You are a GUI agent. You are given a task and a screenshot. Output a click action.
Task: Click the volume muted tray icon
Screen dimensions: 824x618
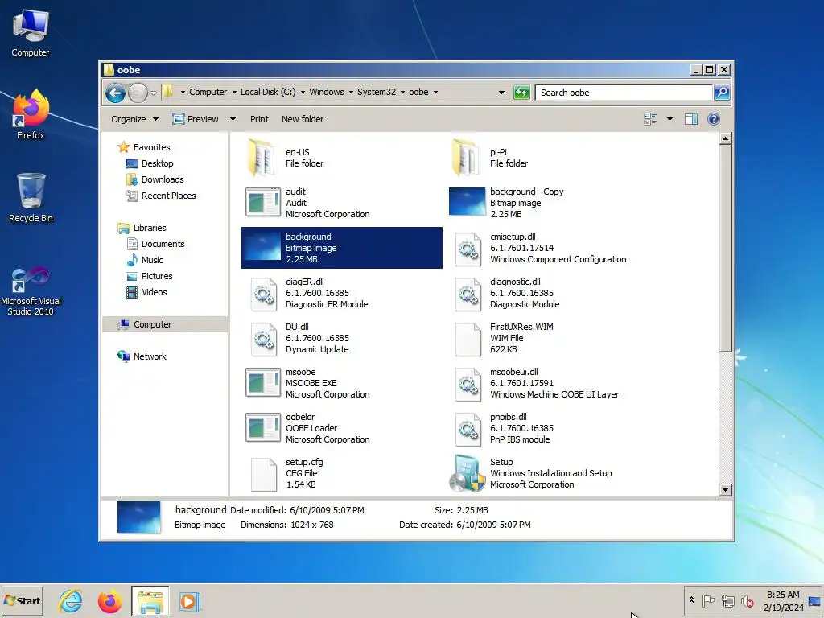(x=747, y=600)
